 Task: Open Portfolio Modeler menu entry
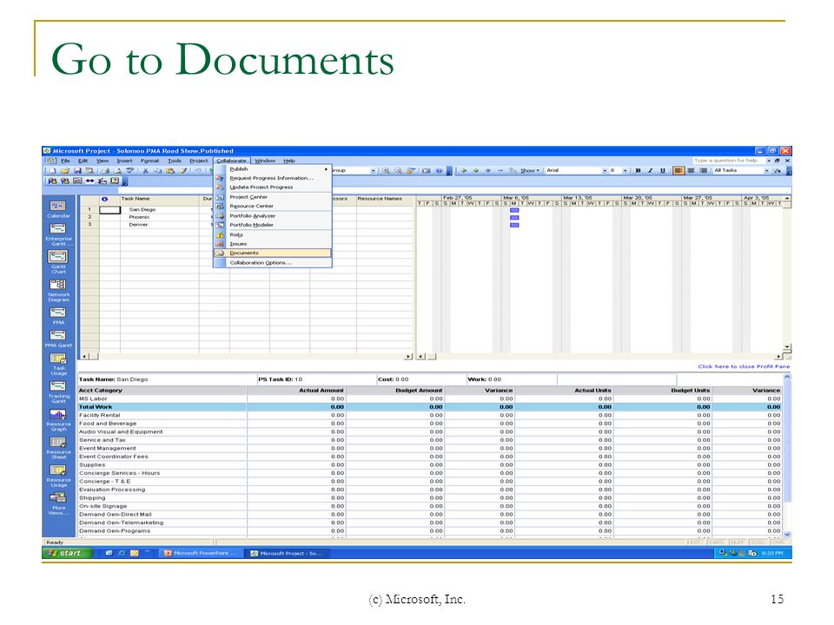(x=273, y=225)
